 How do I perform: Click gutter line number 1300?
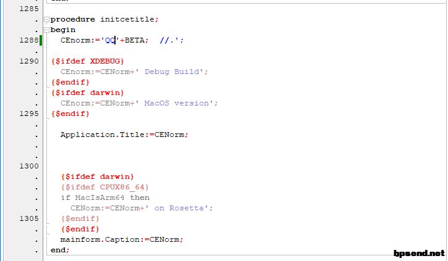click(29, 166)
